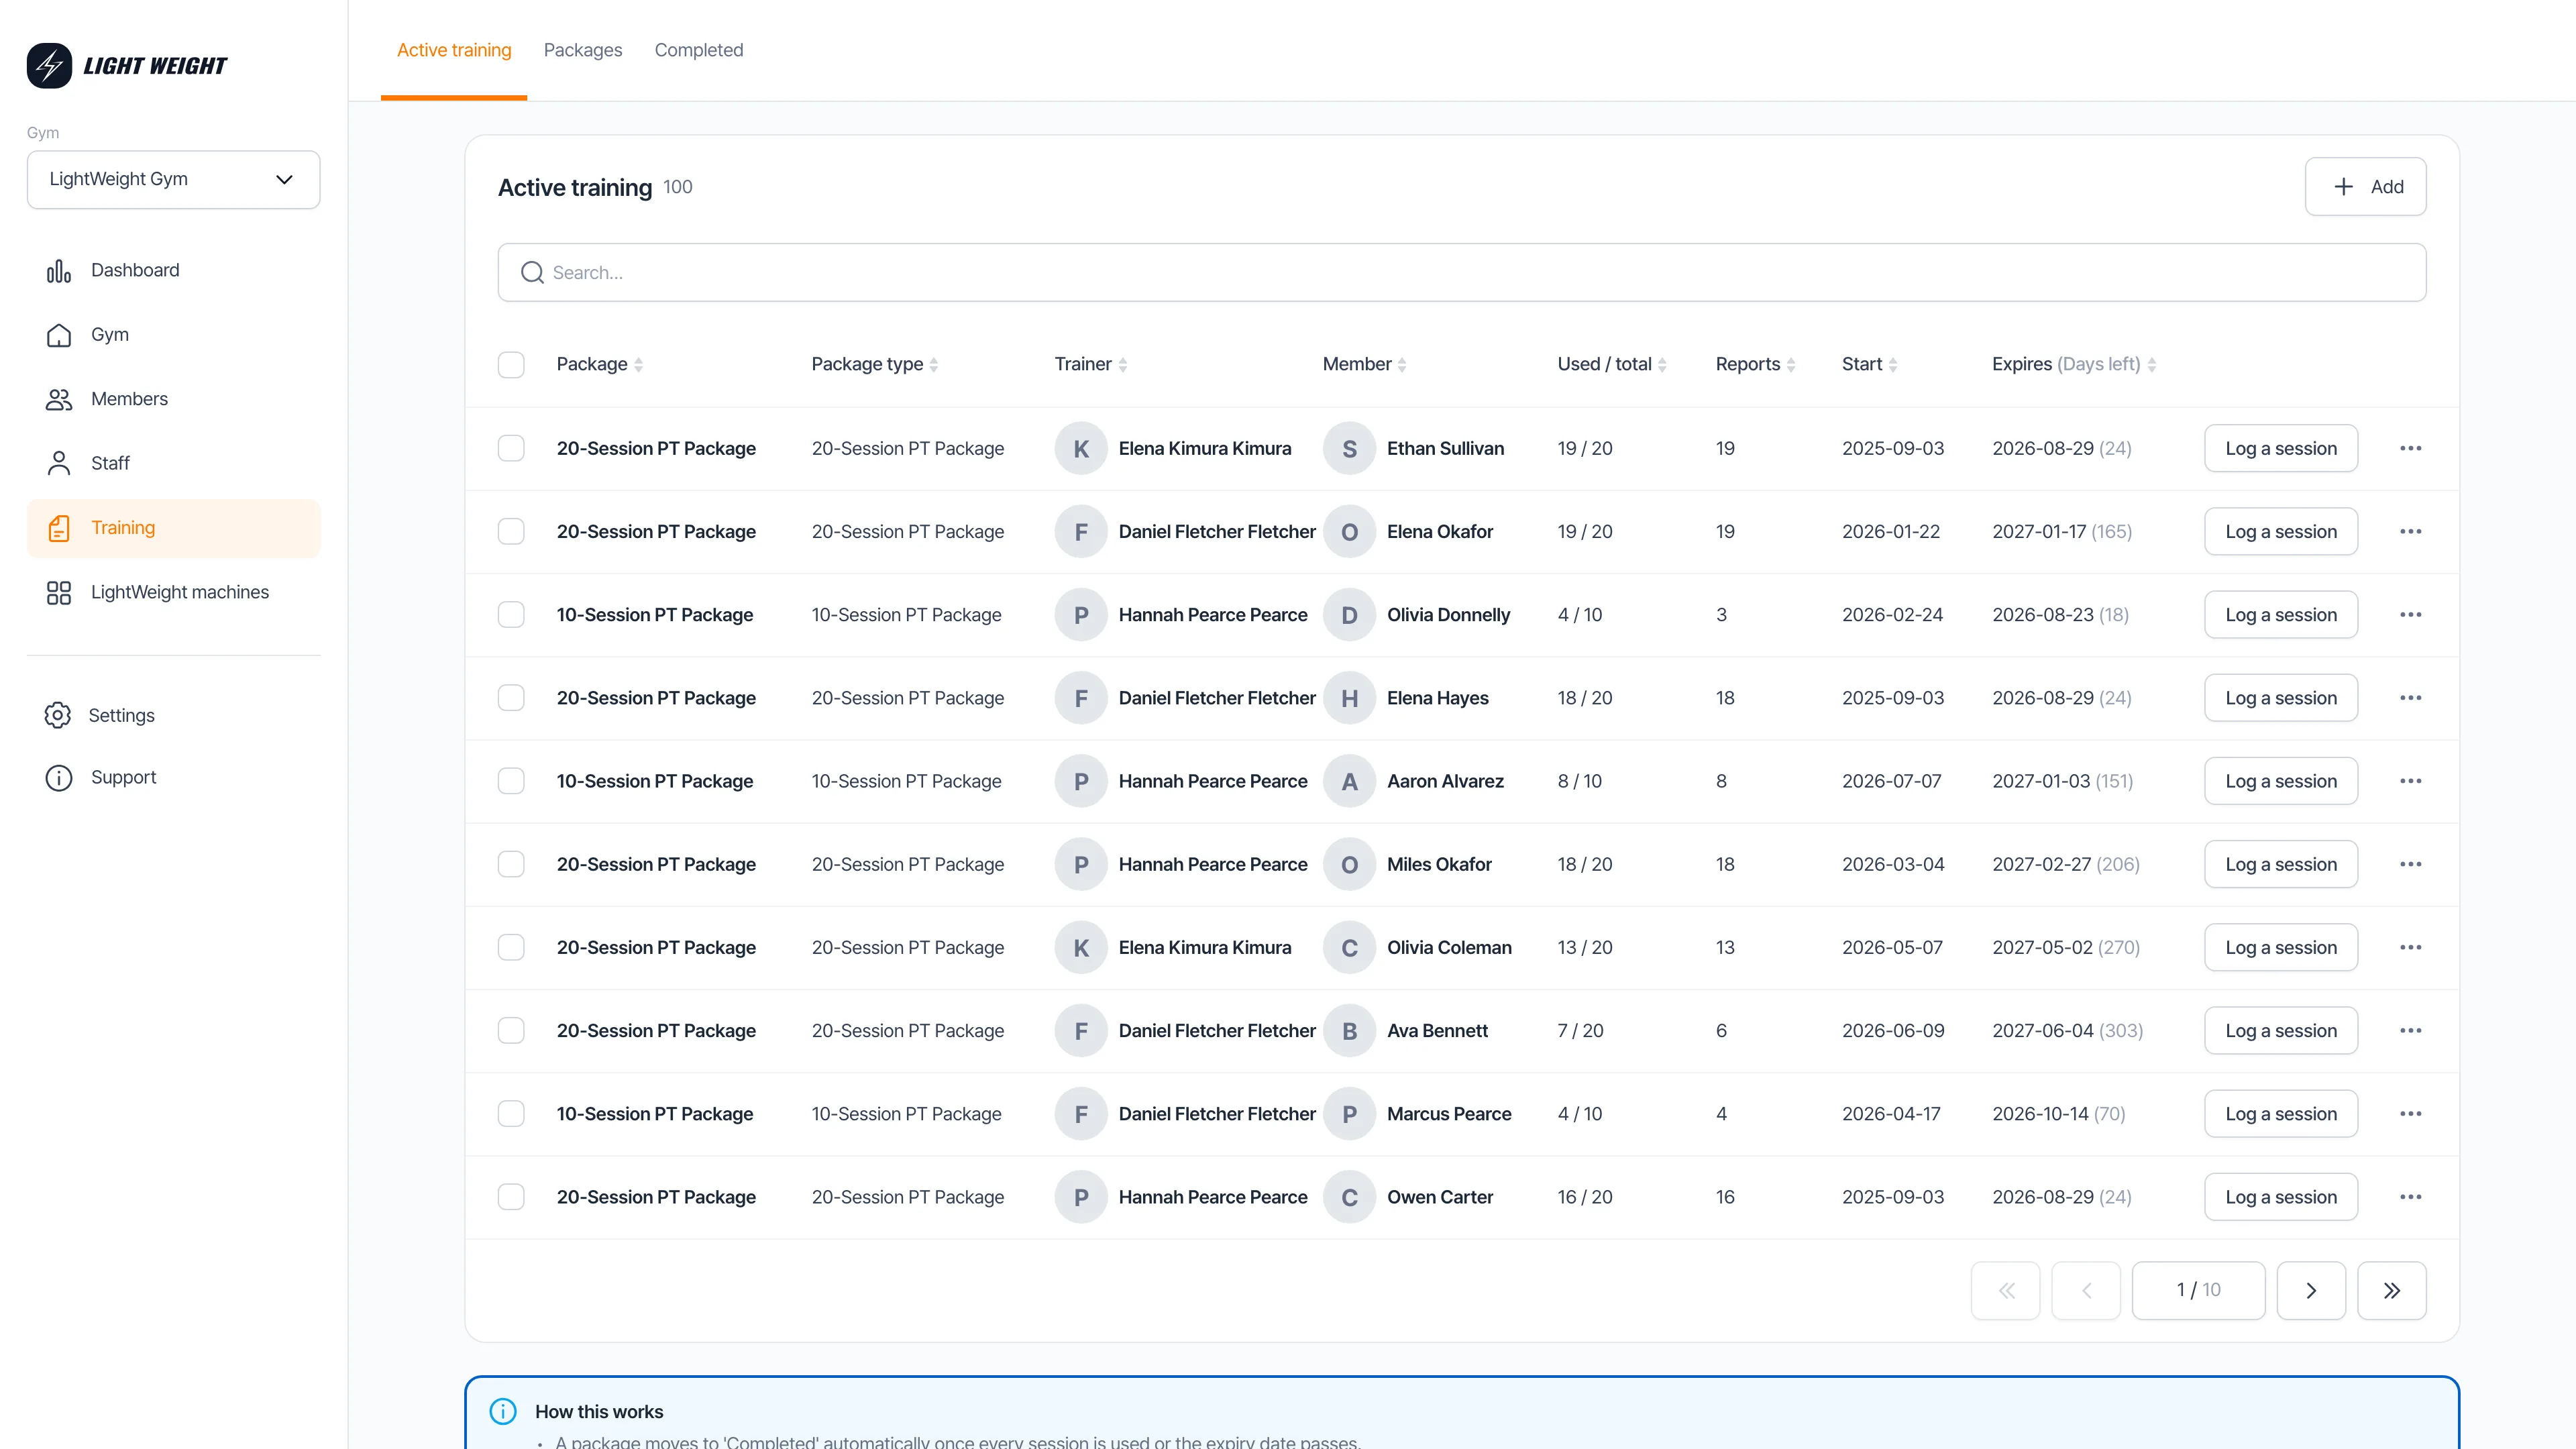2576x1449 pixels.
Task: Open the LightWeight Gym selector dropdown
Action: click(173, 180)
